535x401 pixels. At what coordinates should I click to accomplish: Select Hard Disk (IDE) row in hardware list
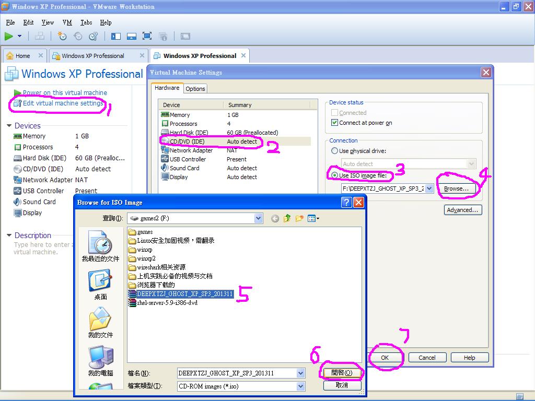pos(236,133)
